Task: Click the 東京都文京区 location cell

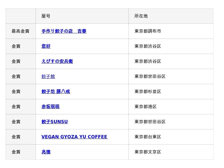Action: click(x=171, y=152)
